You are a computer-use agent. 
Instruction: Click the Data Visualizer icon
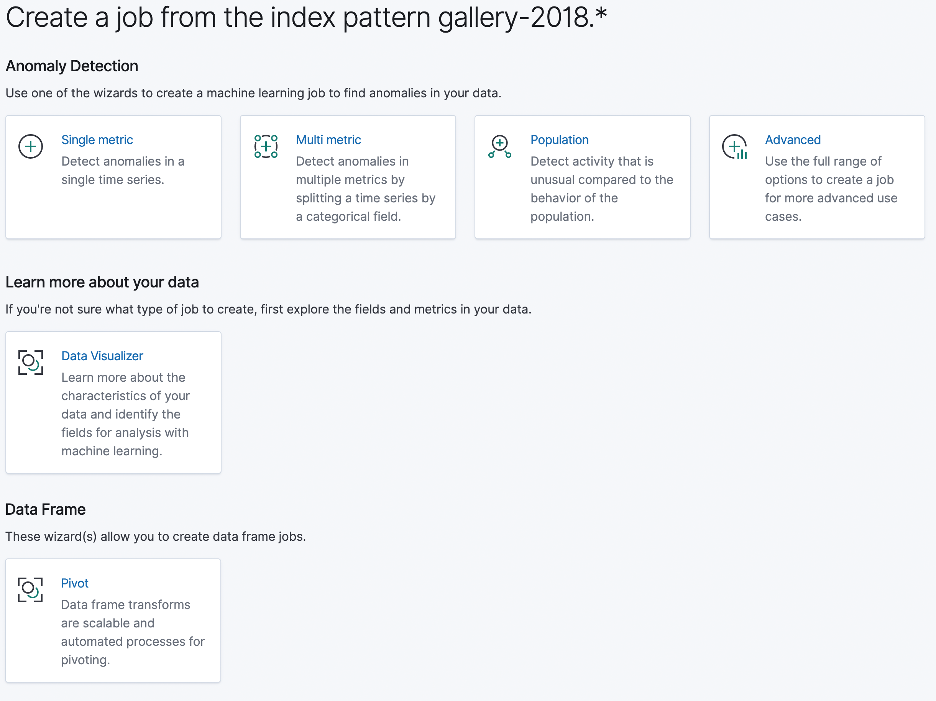(30, 362)
